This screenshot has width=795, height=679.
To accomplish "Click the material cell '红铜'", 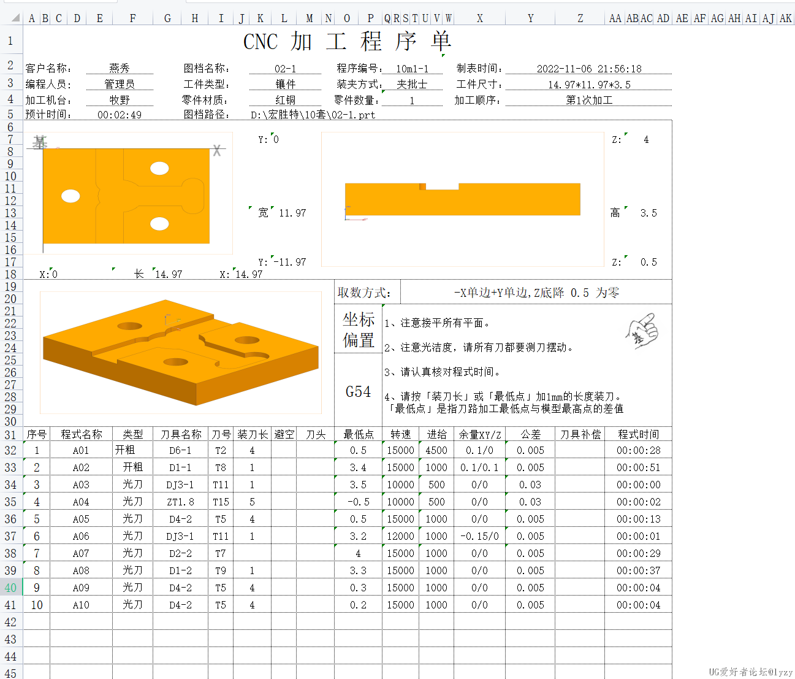I will pos(285,100).
